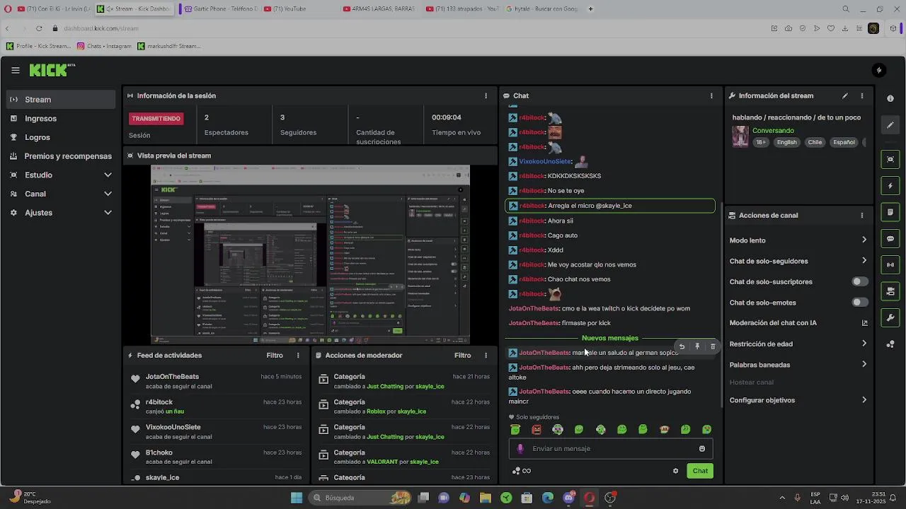The height and width of the screenshot is (509, 906).
Task: Click the KICK logo
Action: click(52, 70)
